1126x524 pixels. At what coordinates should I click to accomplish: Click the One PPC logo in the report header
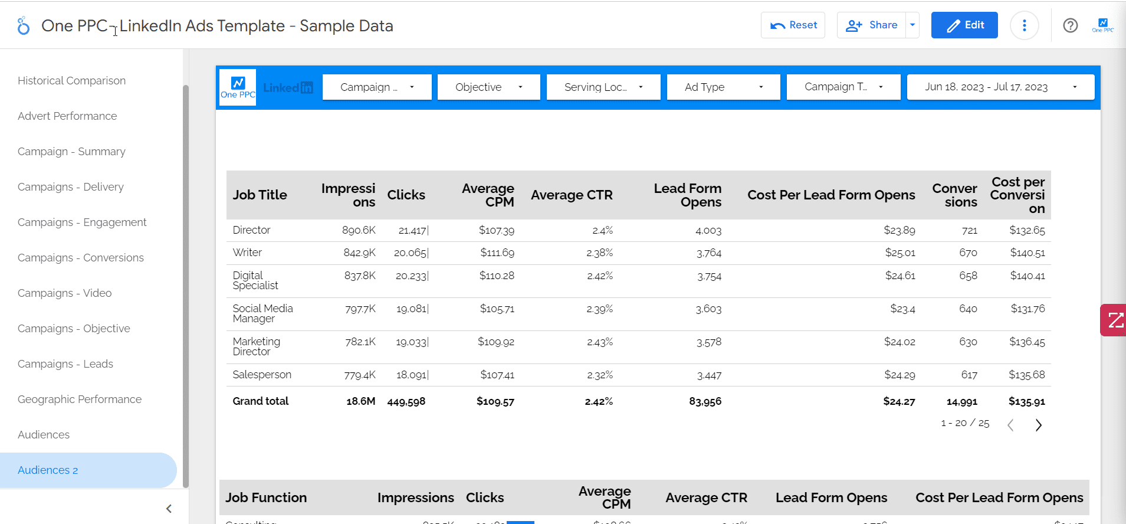pyautogui.click(x=238, y=87)
